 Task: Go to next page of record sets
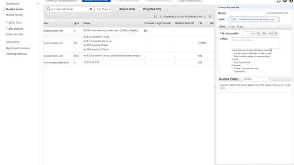204,16
